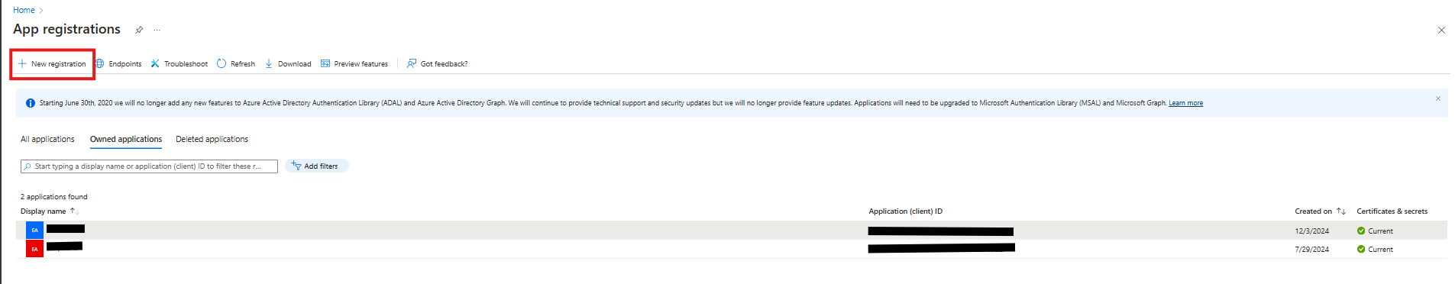Switch to All applications tab

(47, 139)
